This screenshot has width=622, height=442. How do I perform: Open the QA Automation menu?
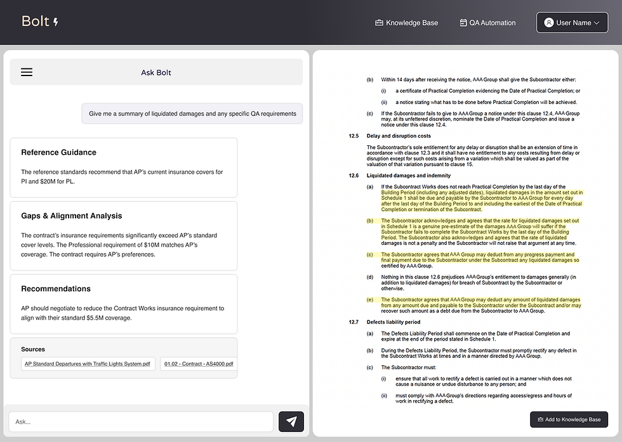click(x=487, y=23)
